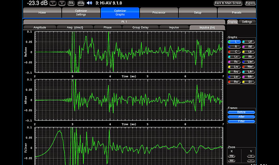Toggle the Lfh channel graph
This screenshot has height=165, width=279.
pyautogui.click(x=248, y=72)
